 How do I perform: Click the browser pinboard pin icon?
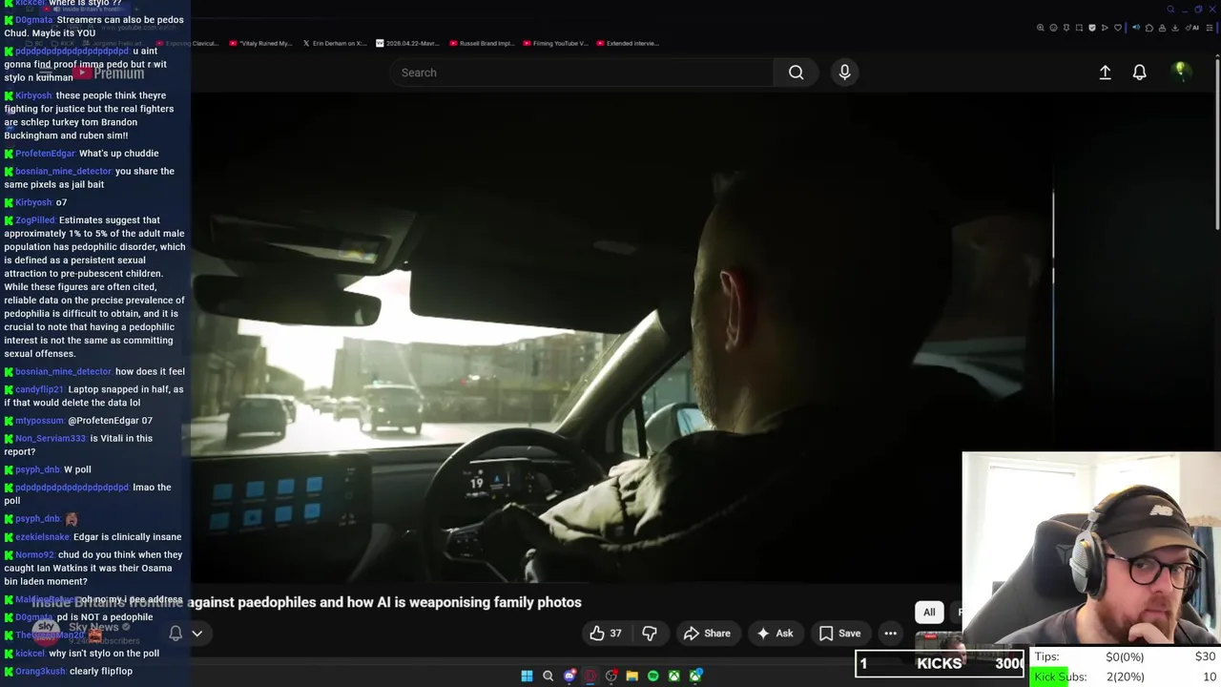tap(1066, 28)
